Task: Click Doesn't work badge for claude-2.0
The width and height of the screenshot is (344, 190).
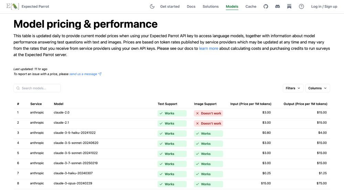Action: pyautogui.click(x=208, y=113)
